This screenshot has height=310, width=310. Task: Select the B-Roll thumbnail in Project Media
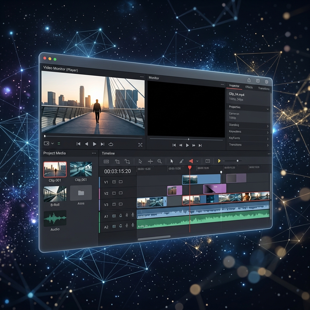tap(55, 194)
